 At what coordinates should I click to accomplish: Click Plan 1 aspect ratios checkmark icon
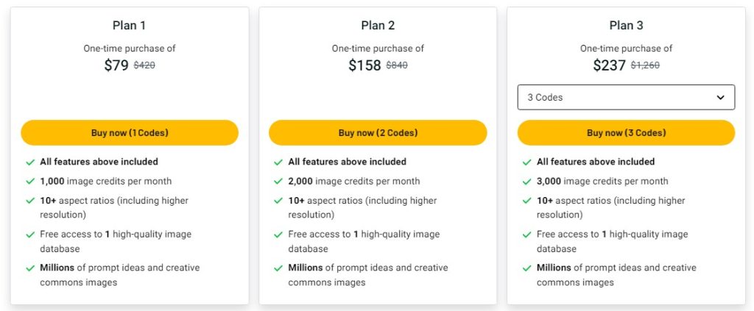pos(30,201)
